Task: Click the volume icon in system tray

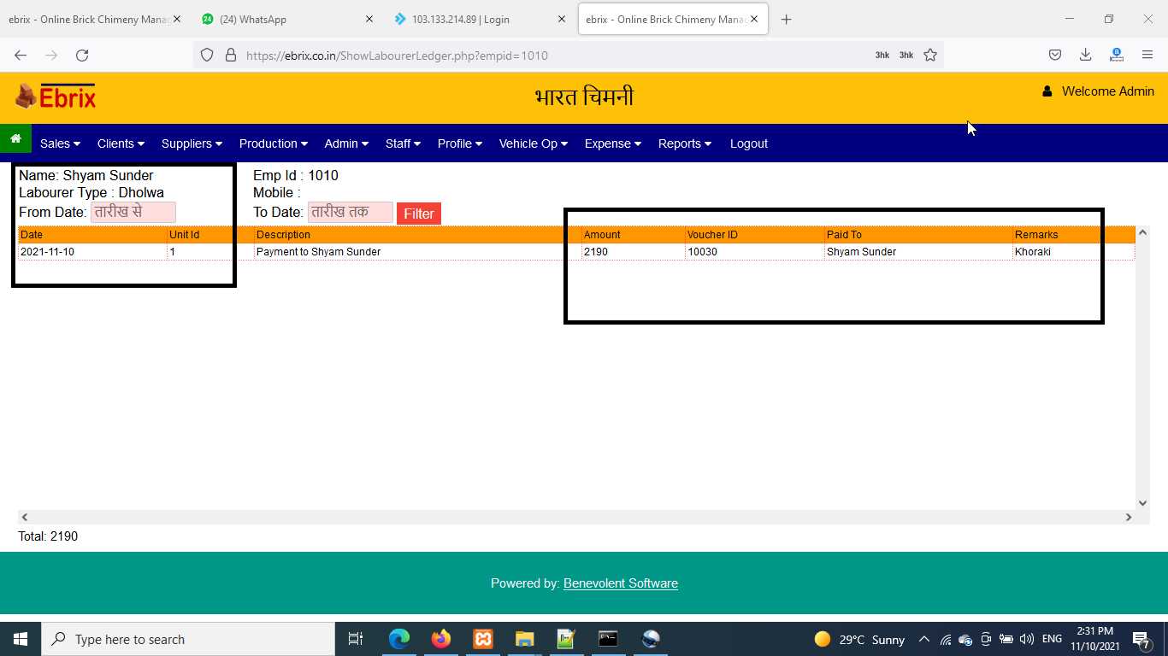Action: [1027, 639]
